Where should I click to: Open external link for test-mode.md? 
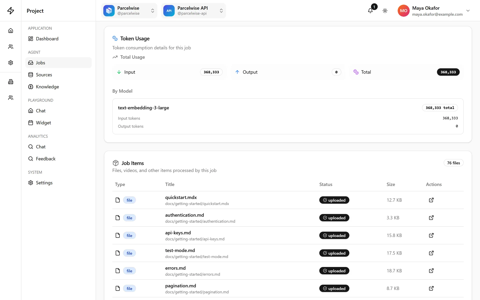click(431, 253)
